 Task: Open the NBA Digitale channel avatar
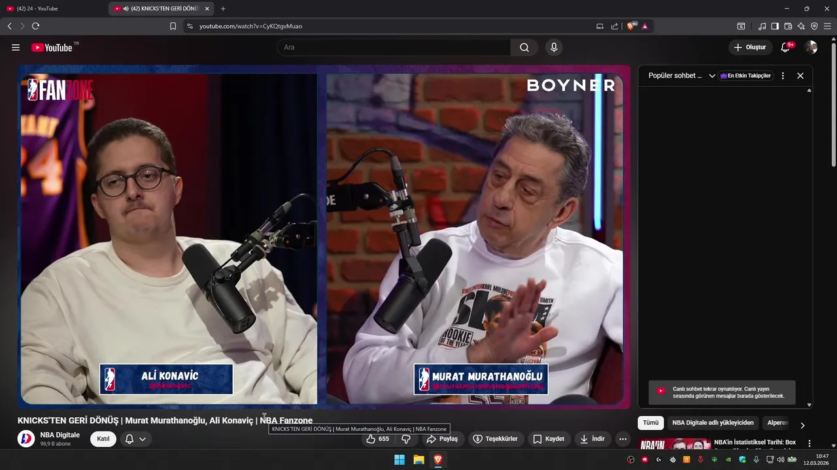coord(26,439)
